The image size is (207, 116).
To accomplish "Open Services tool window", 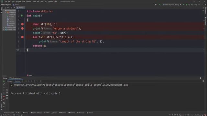I will (90, 113).
